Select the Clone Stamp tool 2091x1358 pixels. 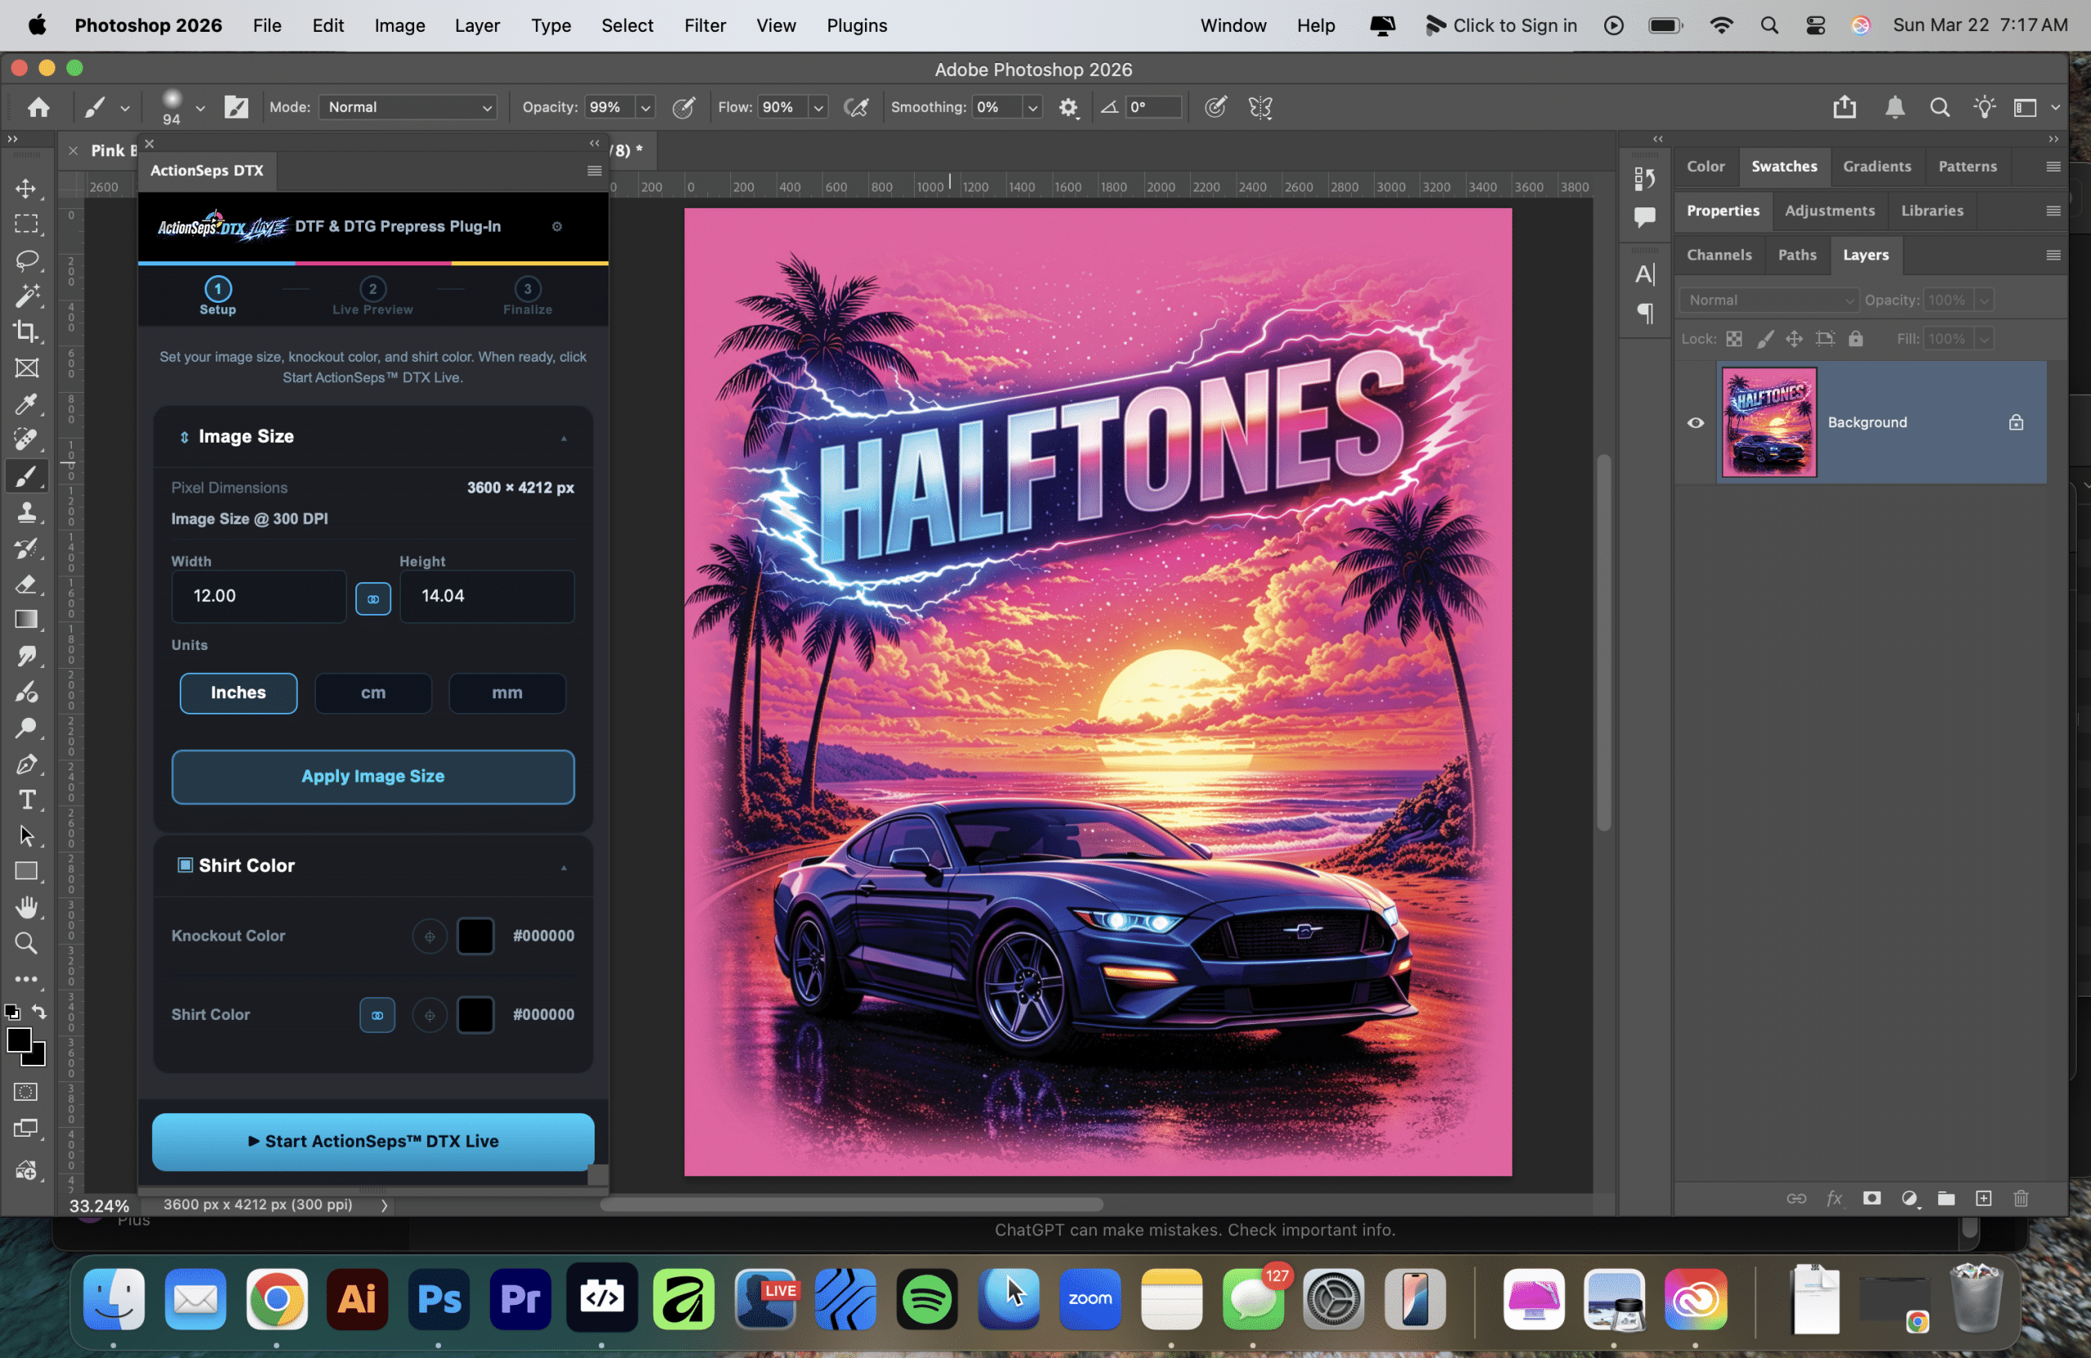pos(26,512)
